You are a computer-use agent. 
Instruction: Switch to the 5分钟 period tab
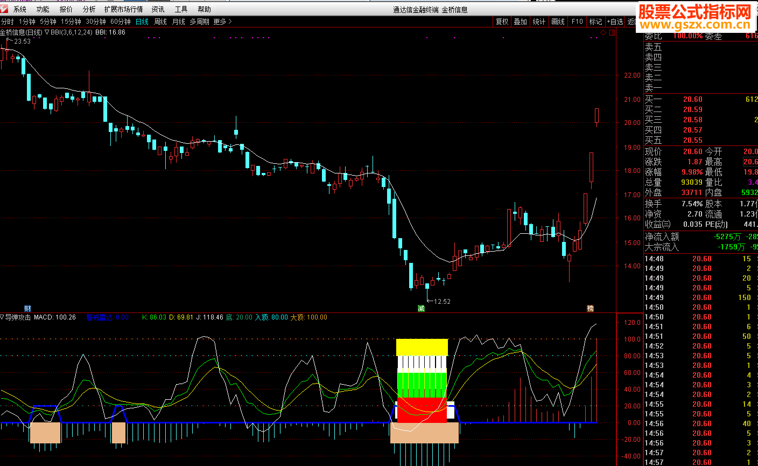[48, 22]
